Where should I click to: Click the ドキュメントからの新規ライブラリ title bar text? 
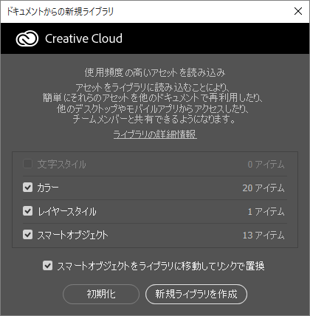[60, 11]
